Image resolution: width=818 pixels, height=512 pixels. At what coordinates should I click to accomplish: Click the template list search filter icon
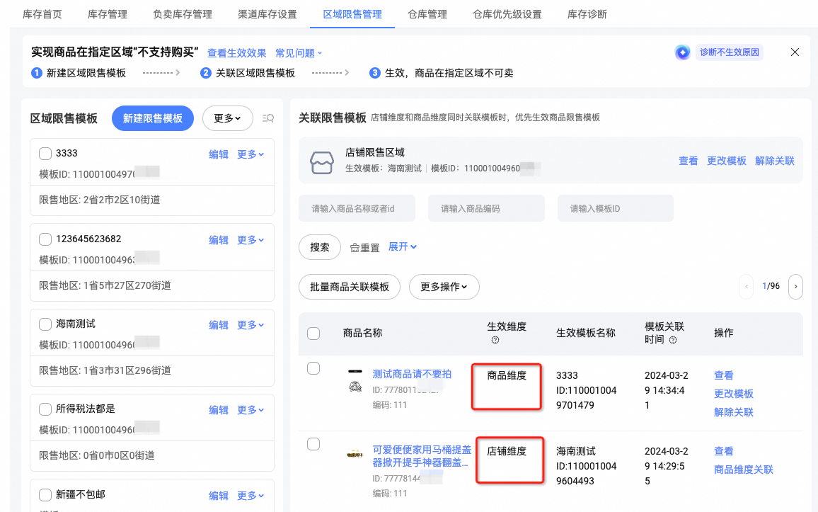[268, 118]
